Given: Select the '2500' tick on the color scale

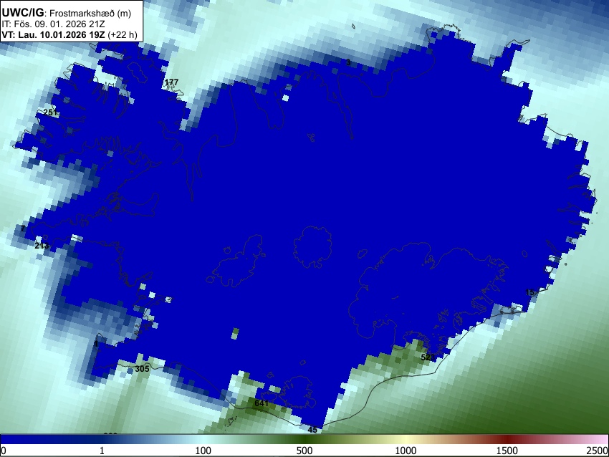Looking at the screenshot, I should (598, 451).
